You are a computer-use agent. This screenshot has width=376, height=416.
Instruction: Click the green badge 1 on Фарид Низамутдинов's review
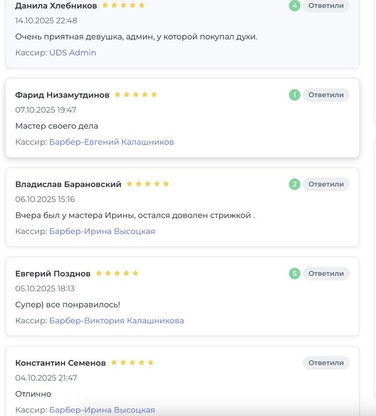click(x=295, y=95)
